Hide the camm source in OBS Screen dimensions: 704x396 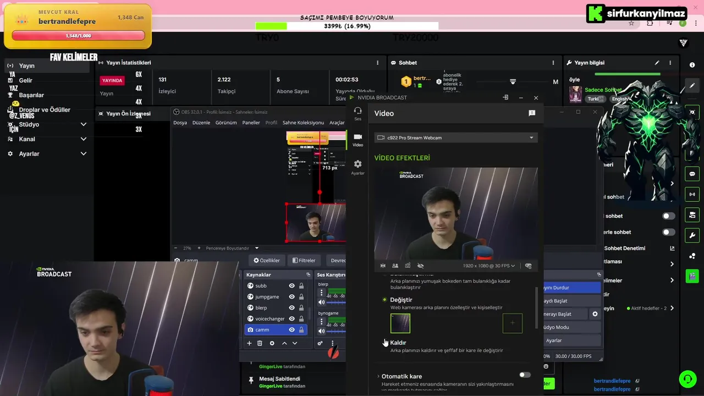tap(291, 329)
